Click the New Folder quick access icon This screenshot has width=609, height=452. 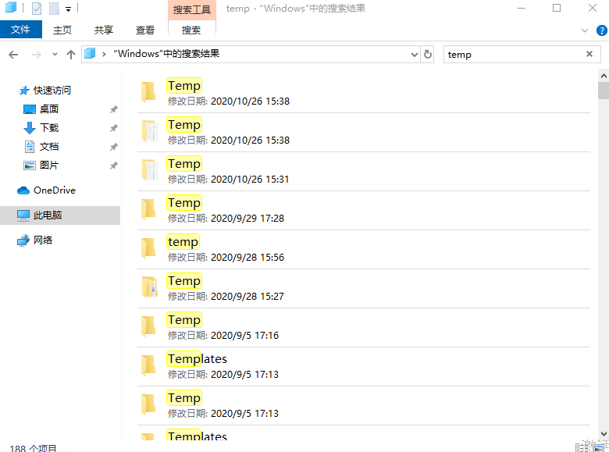click(x=54, y=8)
